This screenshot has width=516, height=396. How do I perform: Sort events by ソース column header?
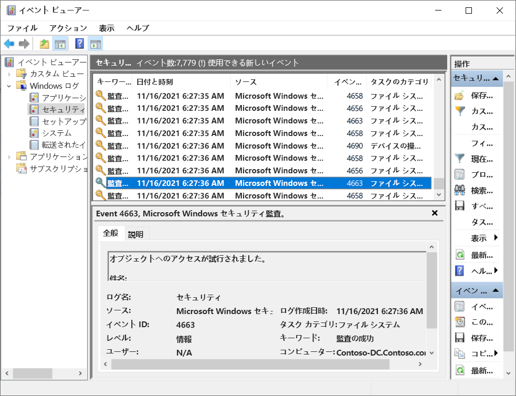point(279,82)
